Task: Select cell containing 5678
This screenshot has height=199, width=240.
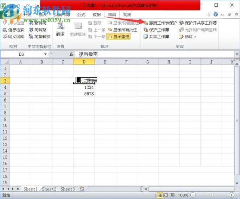Action: click(x=84, y=94)
